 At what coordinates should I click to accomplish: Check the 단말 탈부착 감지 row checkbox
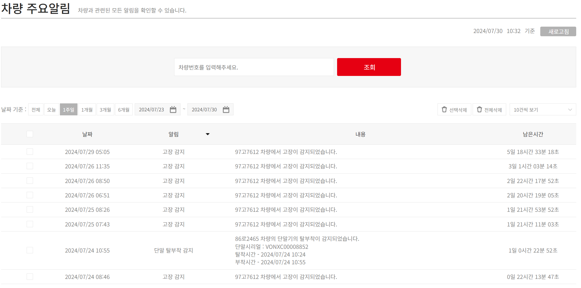point(30,250)
